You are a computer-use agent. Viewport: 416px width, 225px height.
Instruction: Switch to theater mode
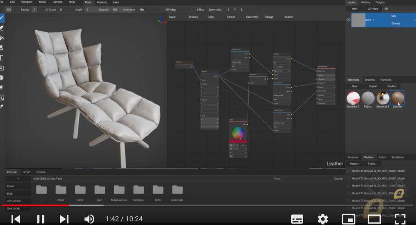pos(374,219)
